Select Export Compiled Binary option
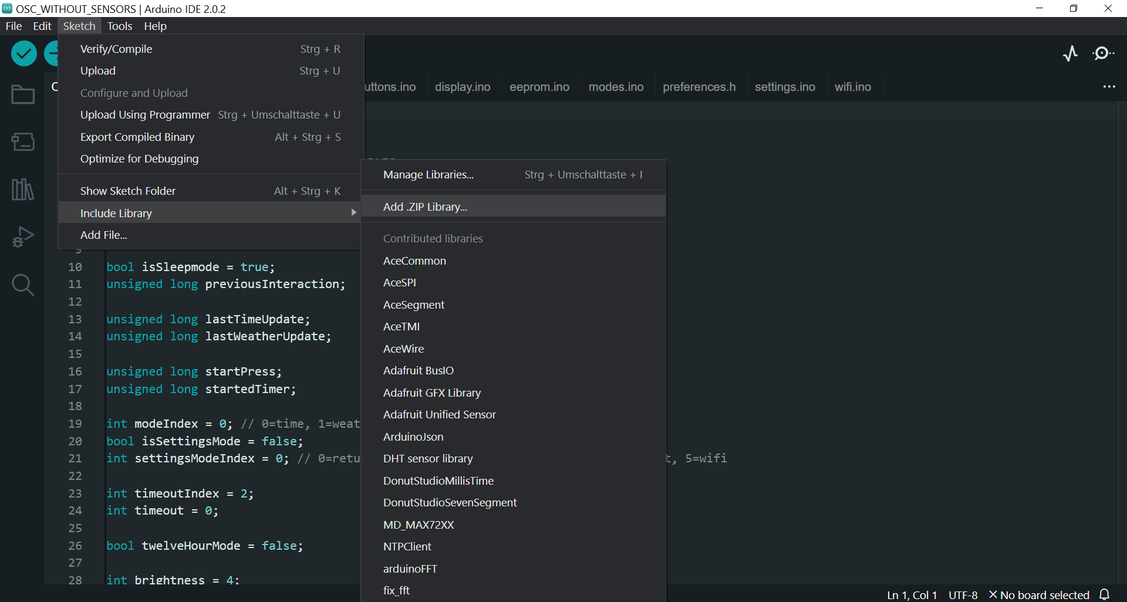1127x602 pixels. click(x=137, y=137)
